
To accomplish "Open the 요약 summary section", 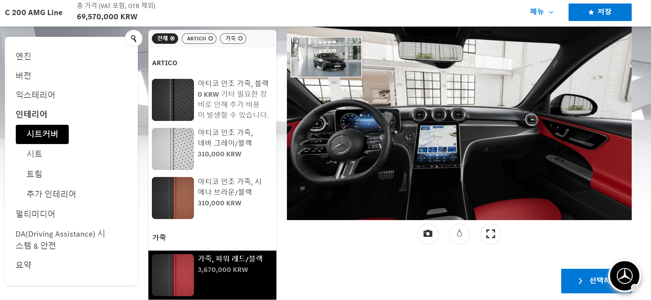I will 24,265.
